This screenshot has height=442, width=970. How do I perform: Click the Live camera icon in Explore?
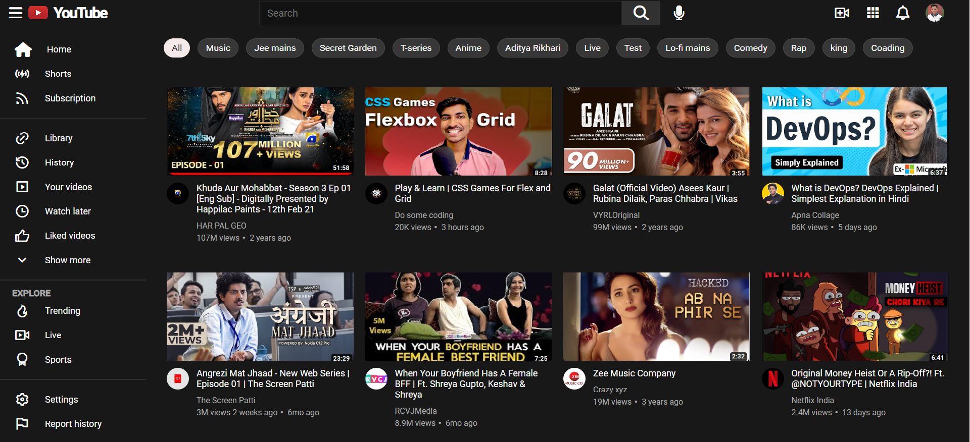[22, 335]
